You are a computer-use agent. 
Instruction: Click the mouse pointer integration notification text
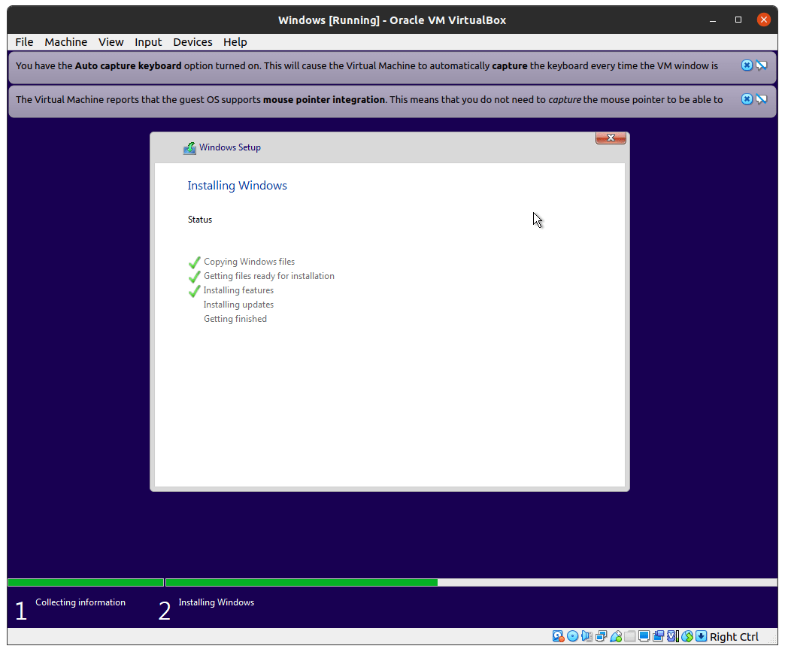point(369,100)
